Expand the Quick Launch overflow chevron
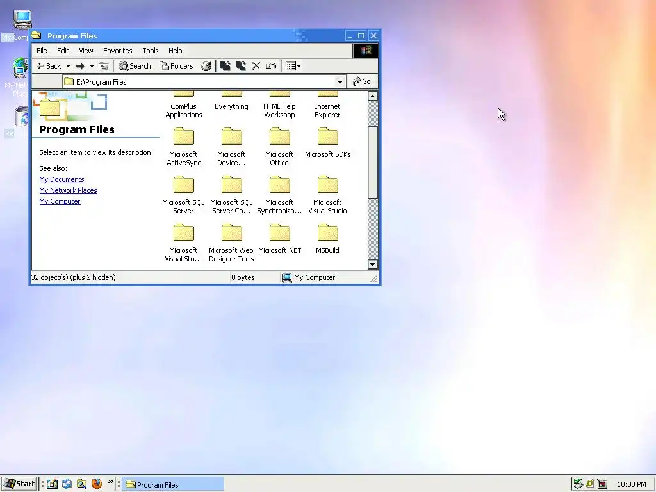656x492 pixels. pyautogui.click(x=111, y=482)
